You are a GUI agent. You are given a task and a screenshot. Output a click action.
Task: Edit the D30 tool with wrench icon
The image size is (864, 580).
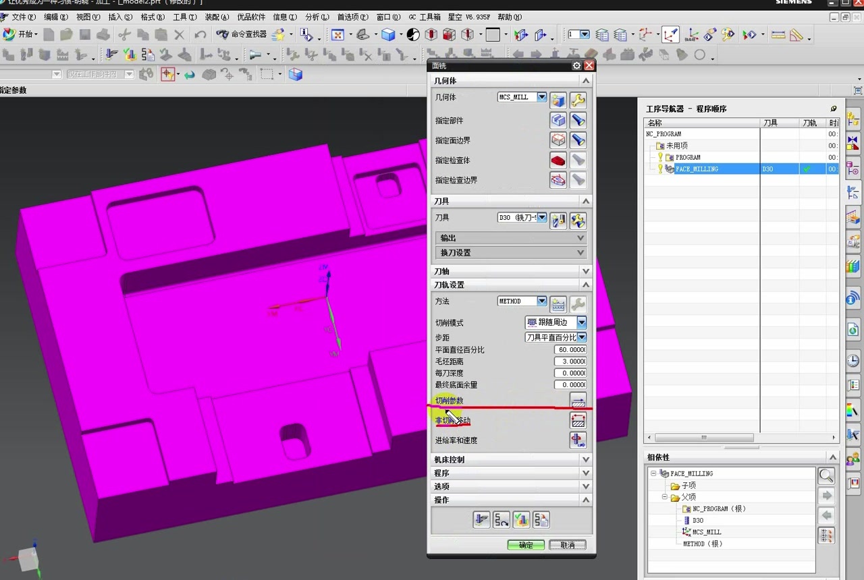click(578, 221)
